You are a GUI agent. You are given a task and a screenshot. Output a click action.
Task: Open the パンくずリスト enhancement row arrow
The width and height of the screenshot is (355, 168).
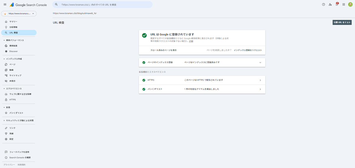260,89
